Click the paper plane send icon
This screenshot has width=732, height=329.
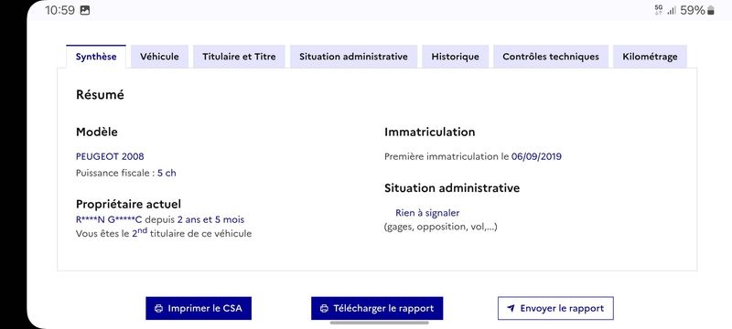pyautogui.click(x=511, y=309)
